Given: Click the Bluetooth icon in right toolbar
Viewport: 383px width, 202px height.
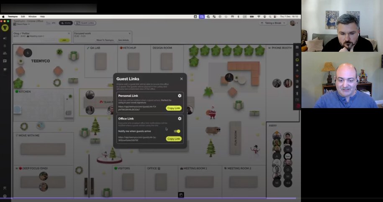Looking at the screenshot, I should tap(297, 93).
